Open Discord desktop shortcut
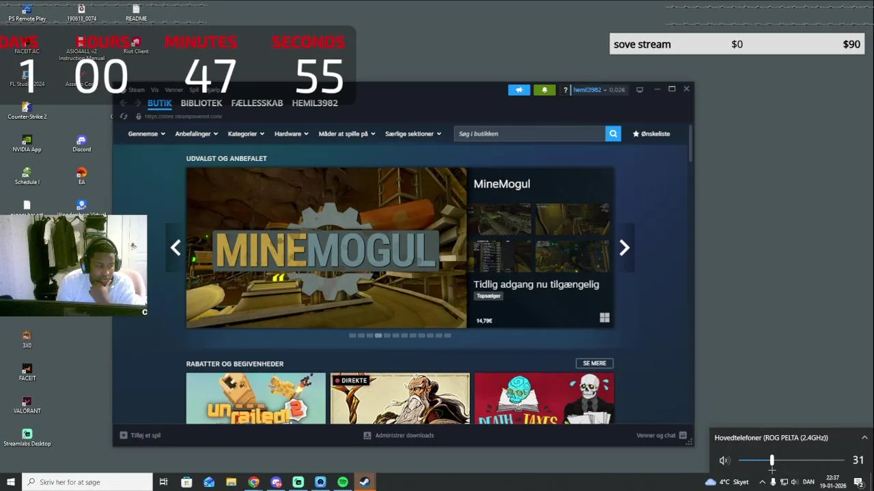 point(81,143)
